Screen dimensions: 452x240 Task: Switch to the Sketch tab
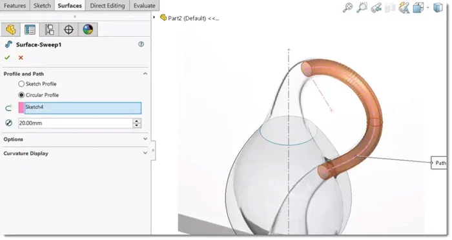pyautogui.click(x=42, y=5)
